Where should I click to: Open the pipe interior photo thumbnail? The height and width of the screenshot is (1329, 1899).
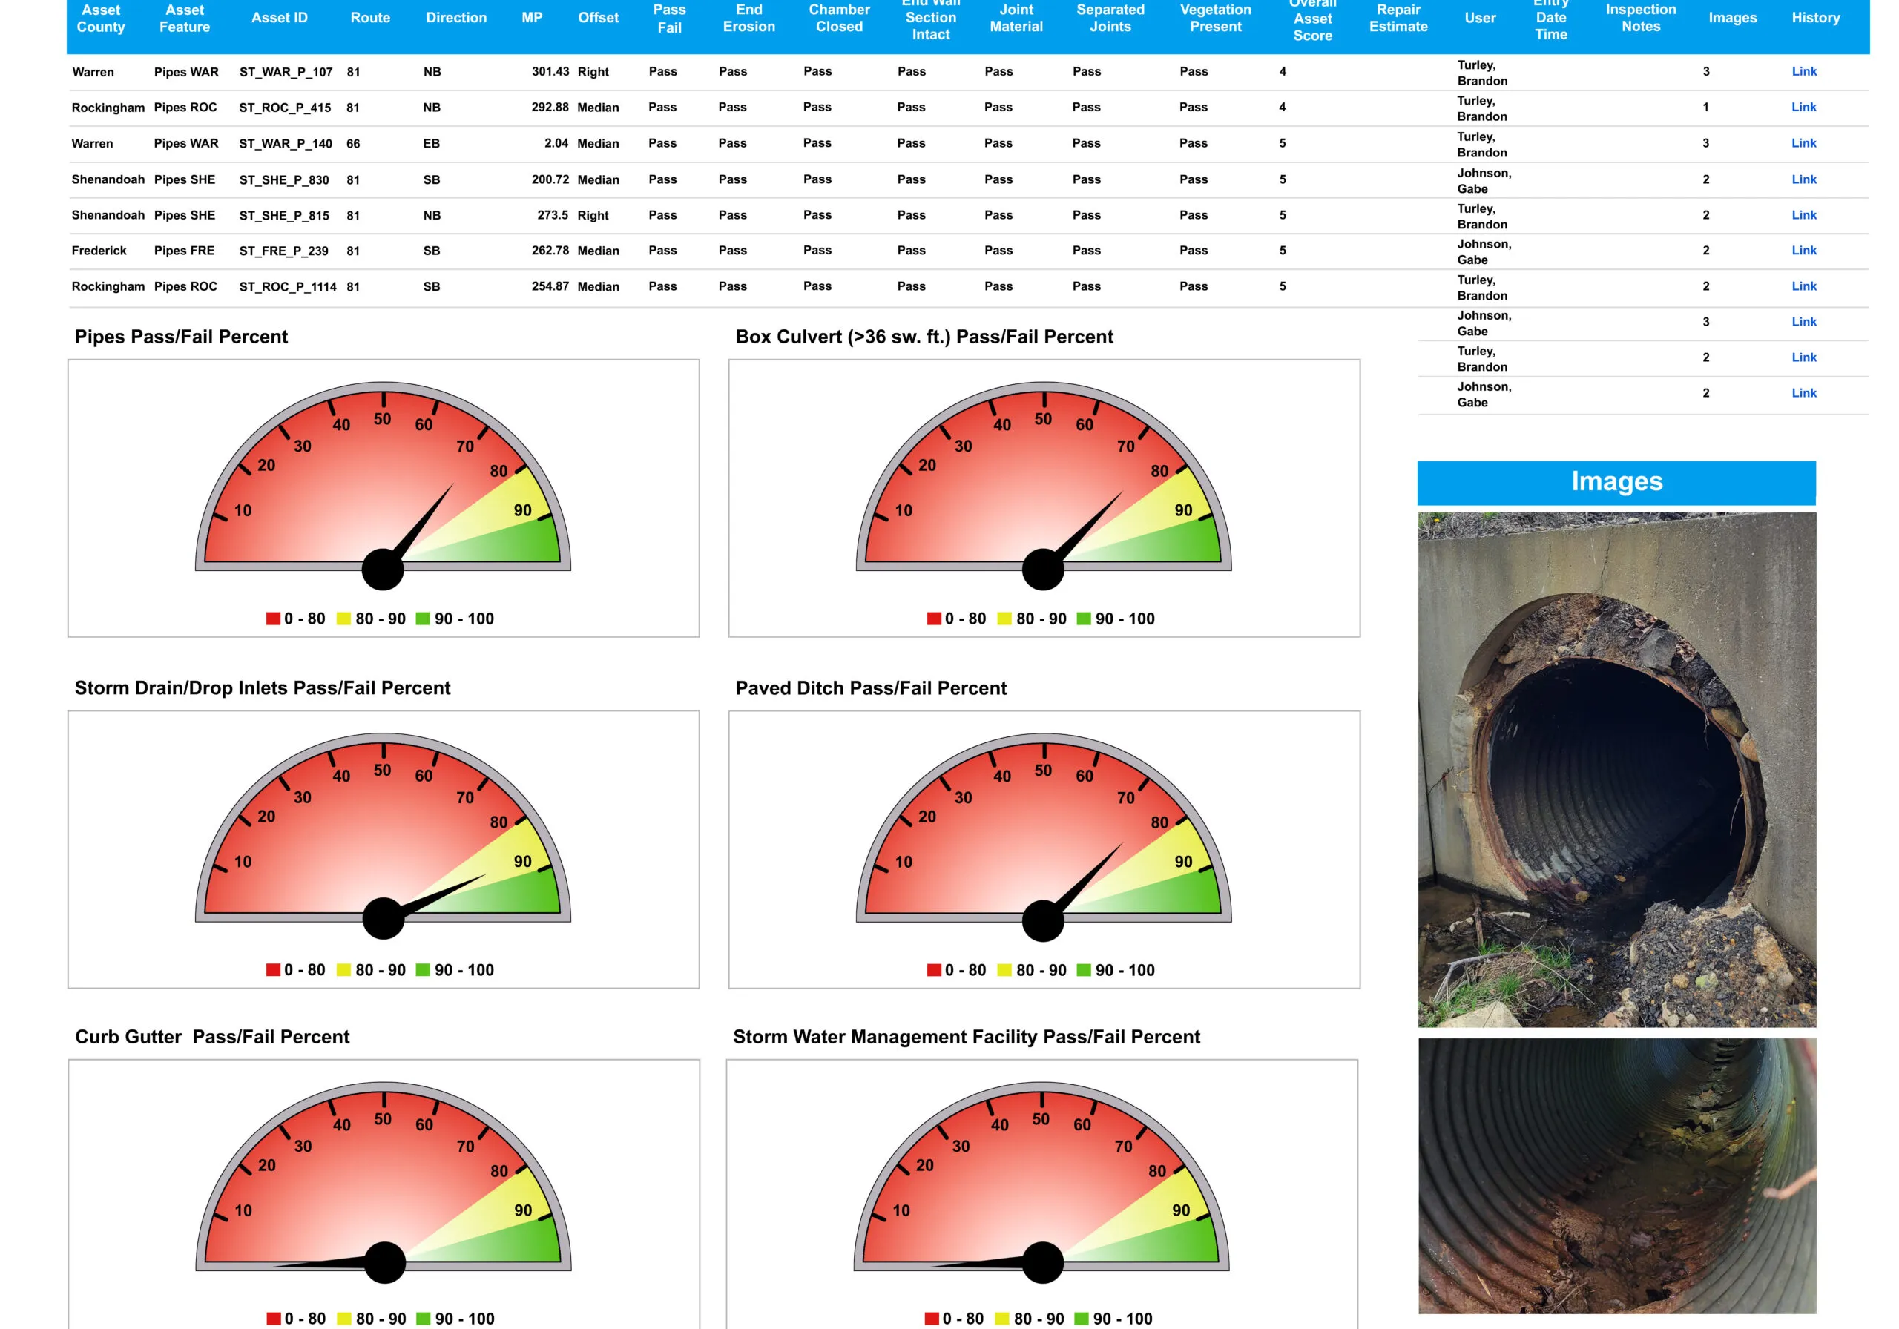click(1616, 1175)
